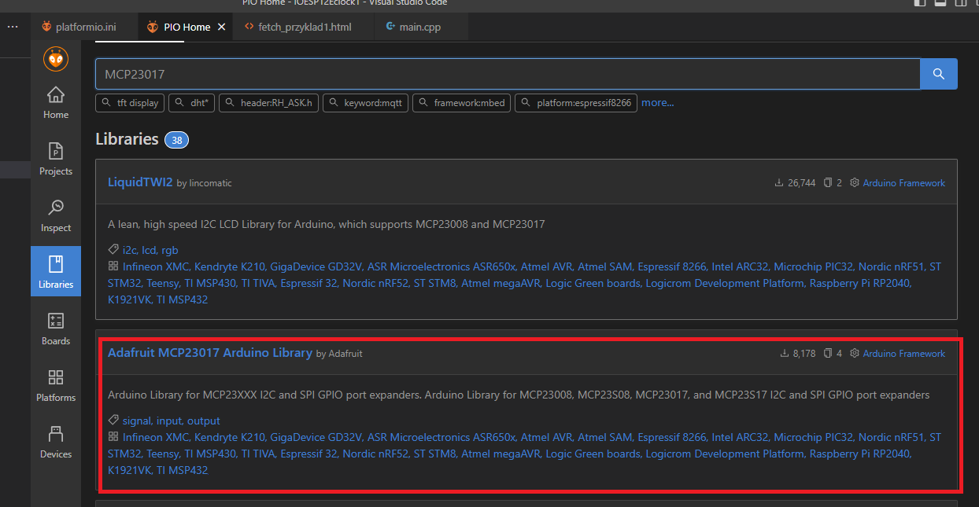Click the Adafruit library description text
Image resolution: width=979 pixels, height=507 pixels.
point(519,395)
